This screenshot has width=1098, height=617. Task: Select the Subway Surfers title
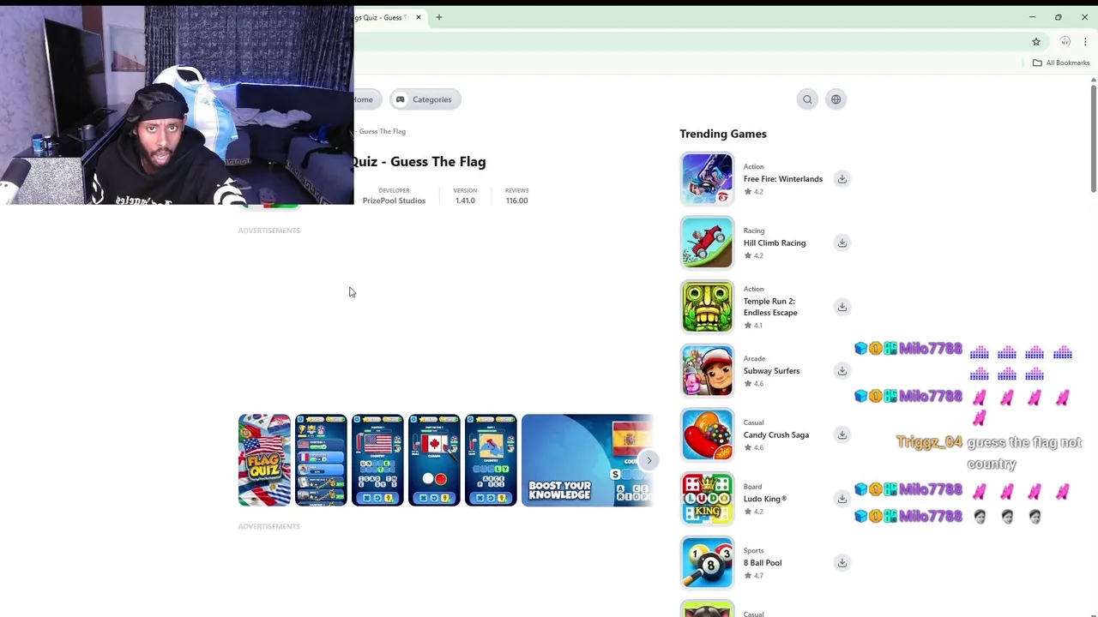point(771,371)
